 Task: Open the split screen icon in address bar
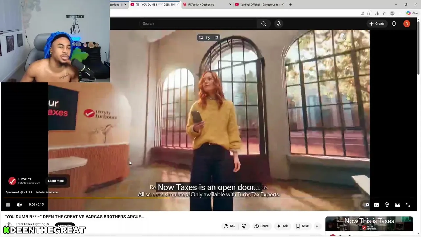pos(362,13)
